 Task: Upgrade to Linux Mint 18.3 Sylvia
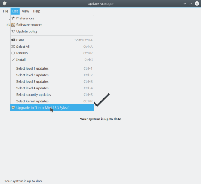pos(52,108)
